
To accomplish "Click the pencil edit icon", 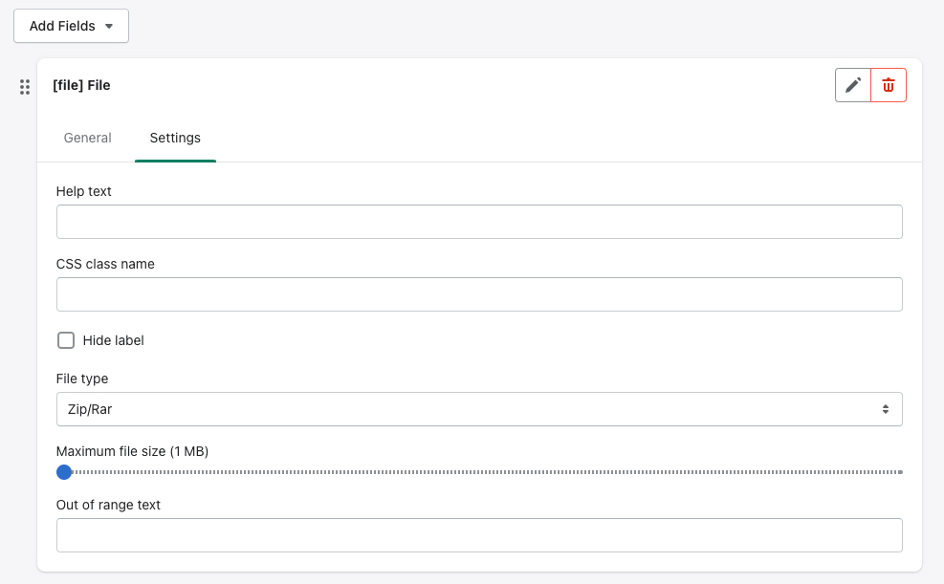I will click(x=853, y=85).
